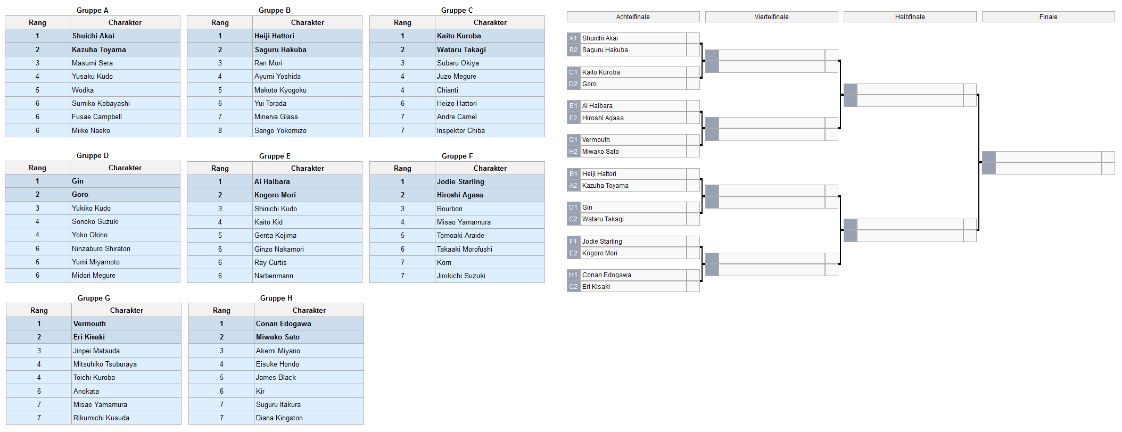This screenshot has width=1122, height=432.
Task: Select Kaito Kid in Gruppe E
Action: point(268,222)
